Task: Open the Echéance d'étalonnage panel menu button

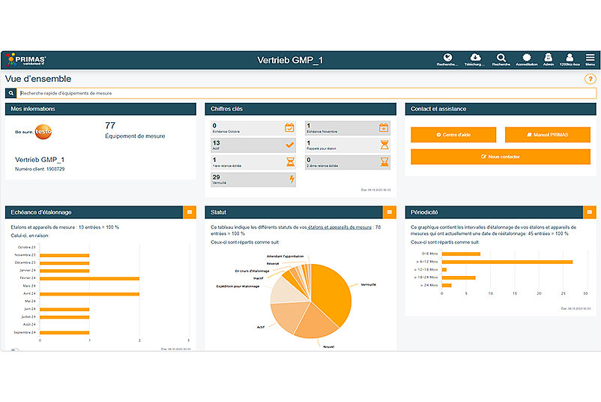Action: pos(190,212)
